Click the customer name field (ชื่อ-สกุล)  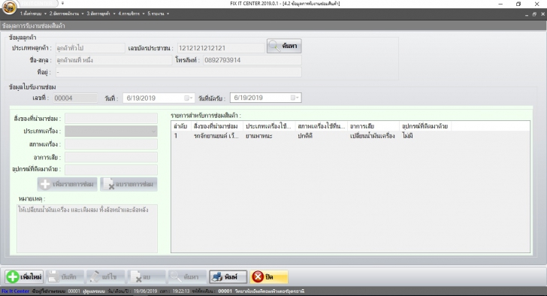113,60
